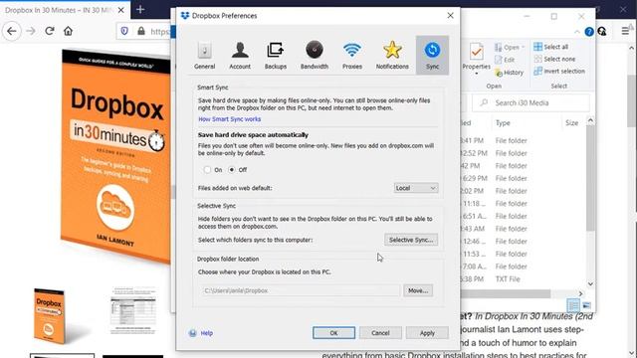
Task: Click the File Explorer help question mark icon
Action: tap(589, 32)
